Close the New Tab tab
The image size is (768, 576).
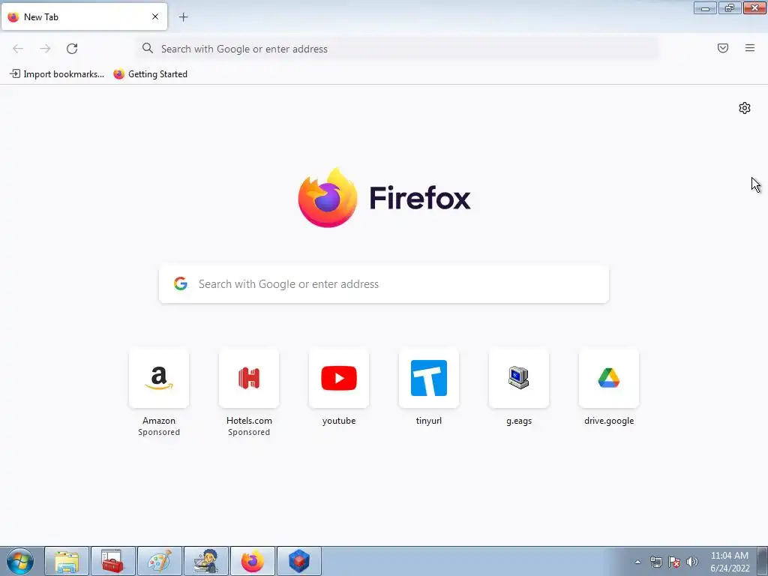pyautogui.click(x=155, y=16)
